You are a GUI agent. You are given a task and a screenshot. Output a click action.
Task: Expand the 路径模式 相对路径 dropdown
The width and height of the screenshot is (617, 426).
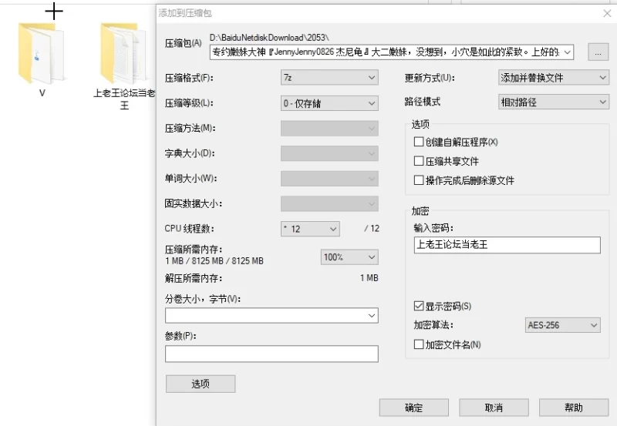[554, 102]
